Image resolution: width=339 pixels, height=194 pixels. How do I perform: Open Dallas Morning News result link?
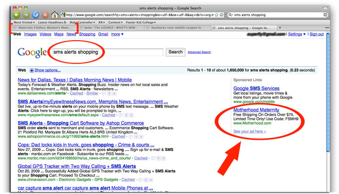75,80
